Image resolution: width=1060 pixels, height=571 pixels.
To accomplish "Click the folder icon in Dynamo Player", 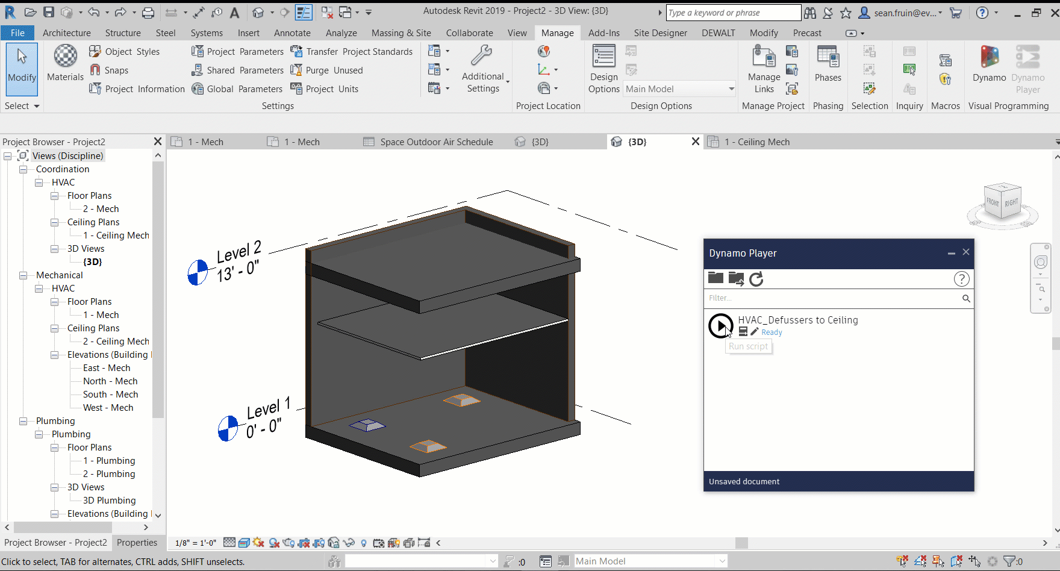I will pyautogui.click(x=715, y=278).
